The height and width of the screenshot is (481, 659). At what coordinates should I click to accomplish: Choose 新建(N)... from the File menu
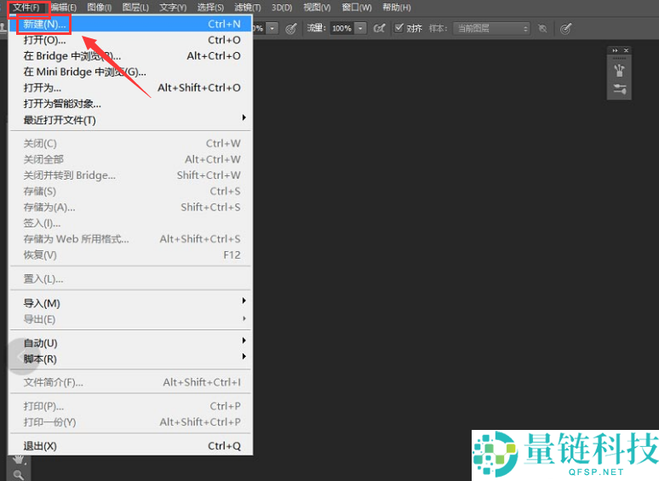click(x=44, y=24)
